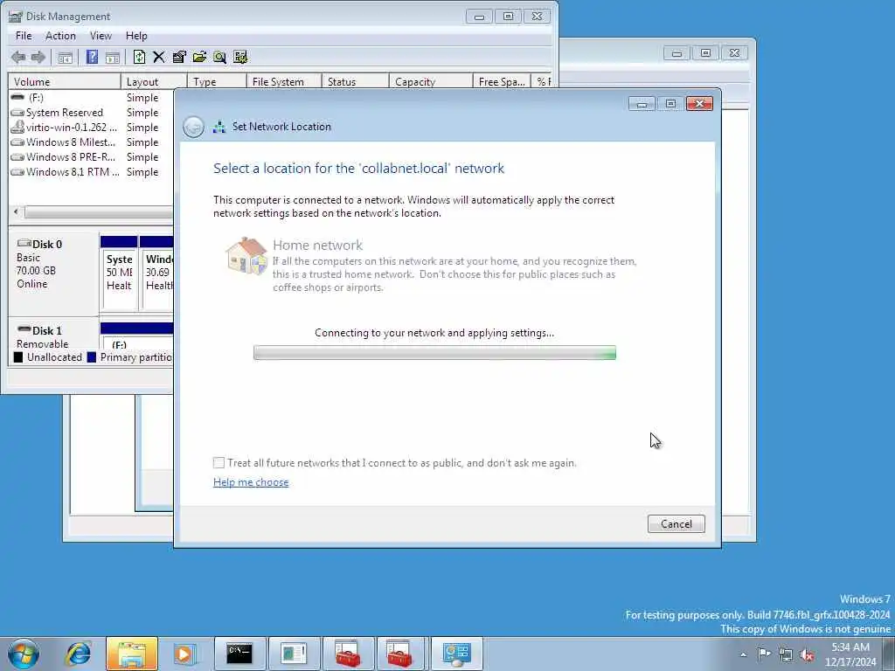Select the Disk 0 Basic 70.00 GB label

[x=53, y=273]
